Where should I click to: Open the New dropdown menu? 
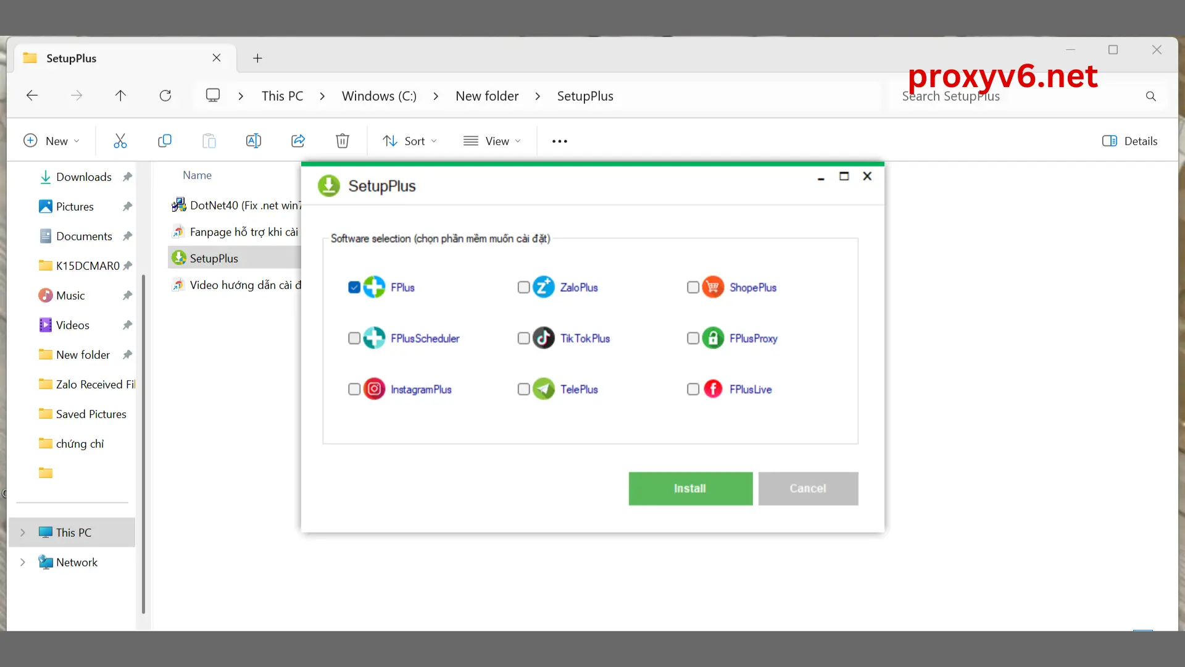pos(52,141)
